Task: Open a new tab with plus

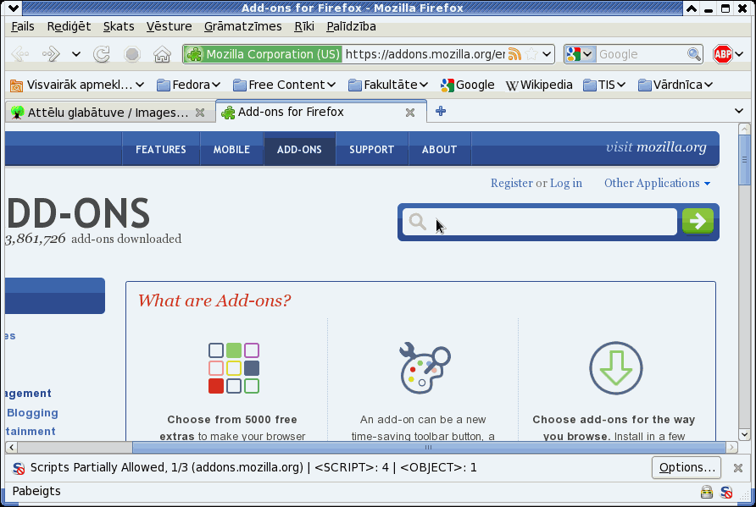Action: pos(440,111)
